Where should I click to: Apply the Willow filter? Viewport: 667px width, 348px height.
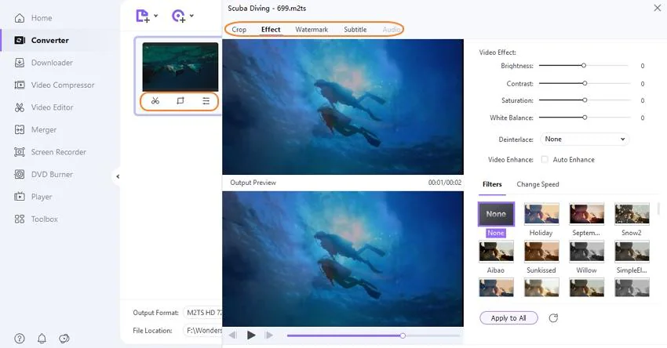[587, 251]
